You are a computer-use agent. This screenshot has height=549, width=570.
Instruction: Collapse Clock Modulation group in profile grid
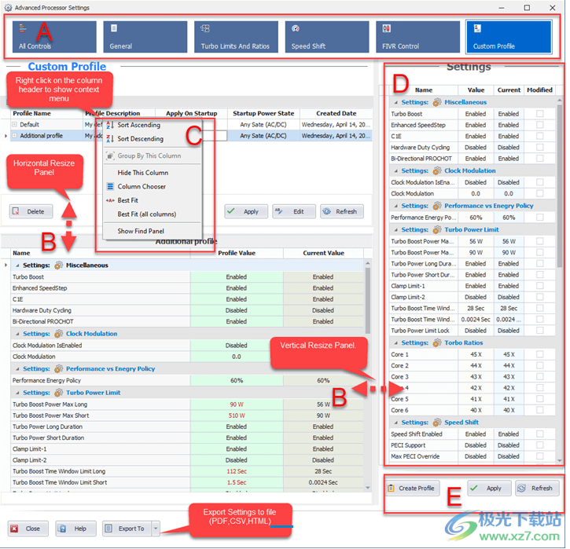click(17, 334)
